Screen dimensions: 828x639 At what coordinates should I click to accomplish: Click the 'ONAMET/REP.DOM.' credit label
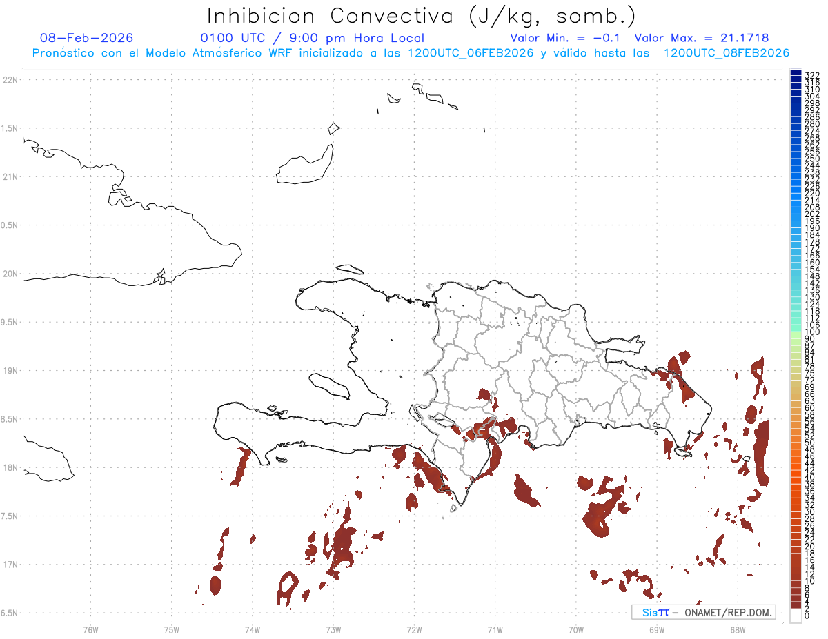coord(727,612)
